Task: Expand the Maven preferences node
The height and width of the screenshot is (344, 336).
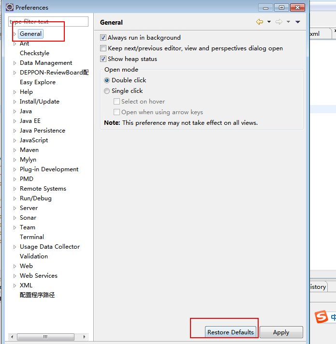Action: click(x=15, y=150)
